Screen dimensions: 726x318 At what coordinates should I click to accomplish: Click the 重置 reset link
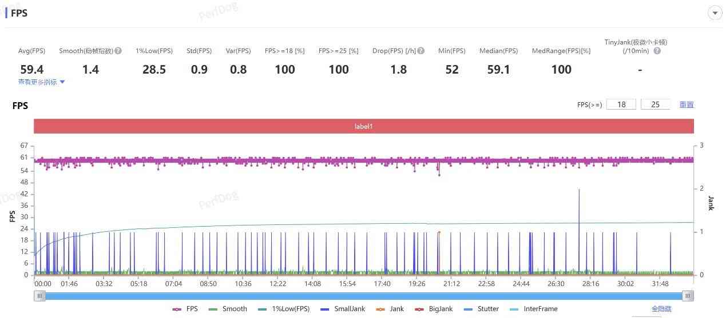[687, 104]
